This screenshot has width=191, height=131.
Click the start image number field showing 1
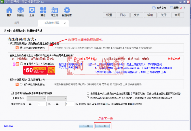pos(42,104)
